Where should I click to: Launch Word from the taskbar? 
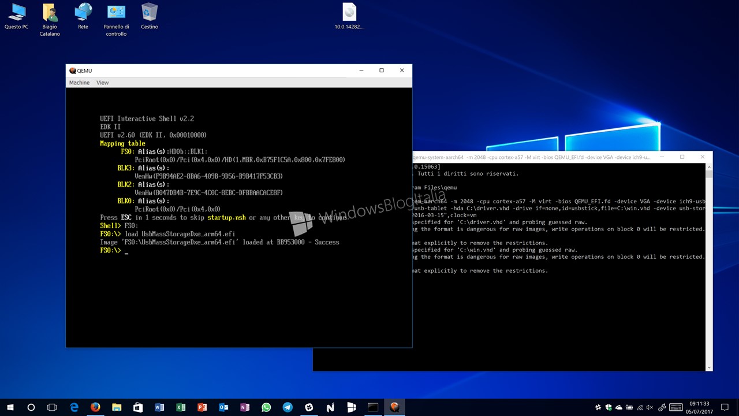(x=159, y=407)
